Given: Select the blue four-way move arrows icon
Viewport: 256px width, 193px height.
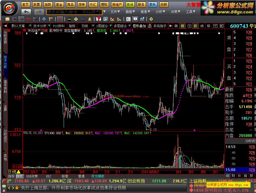Looking at the screenshot, I should (x=44, y=19).
